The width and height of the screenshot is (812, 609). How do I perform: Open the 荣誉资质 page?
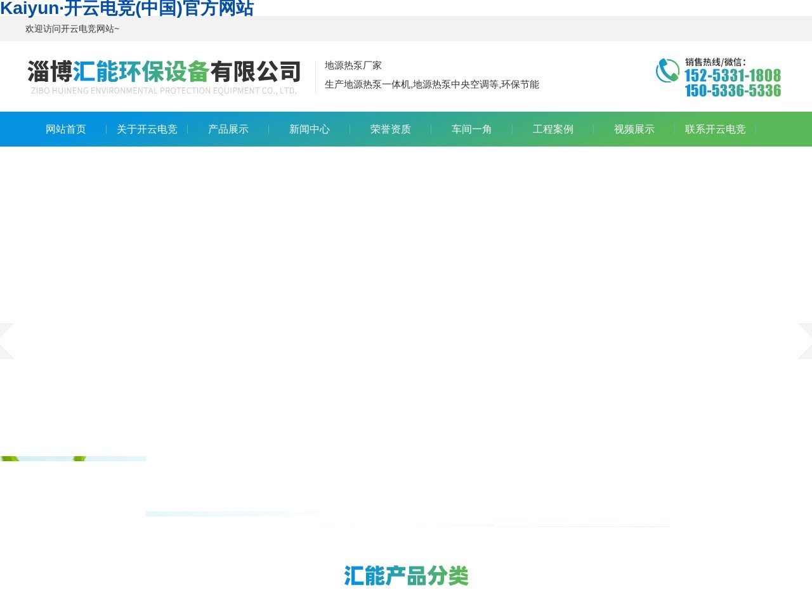391,129
